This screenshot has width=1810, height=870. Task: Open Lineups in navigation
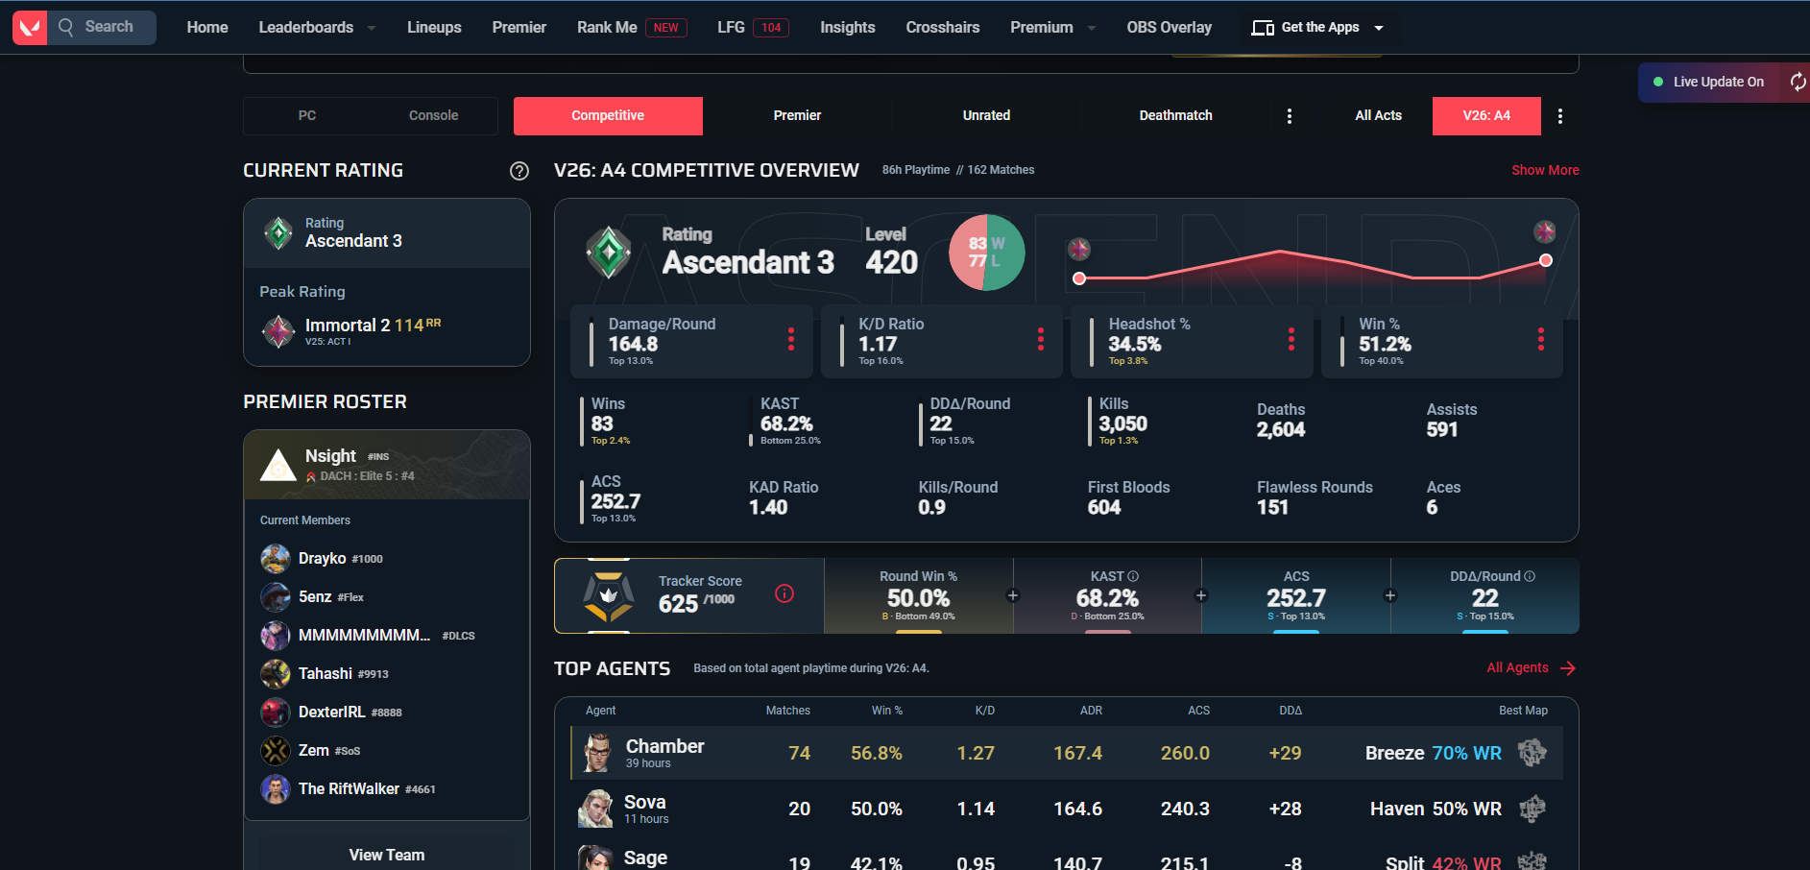pos(434,28)
